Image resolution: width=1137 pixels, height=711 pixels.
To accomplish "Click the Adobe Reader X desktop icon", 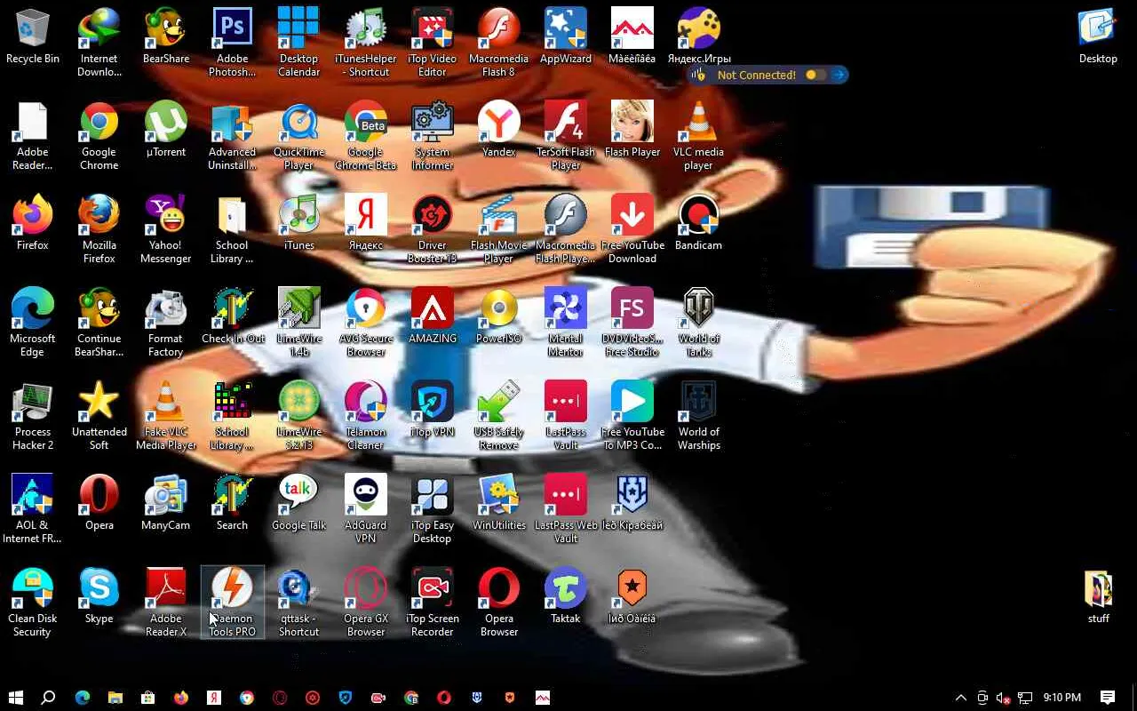I will [166, 603].
